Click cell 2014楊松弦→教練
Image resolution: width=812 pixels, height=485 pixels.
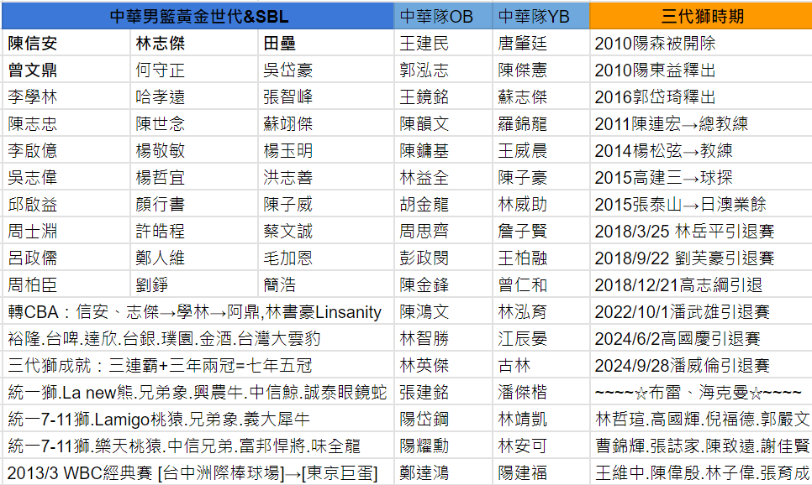(701, 150)
